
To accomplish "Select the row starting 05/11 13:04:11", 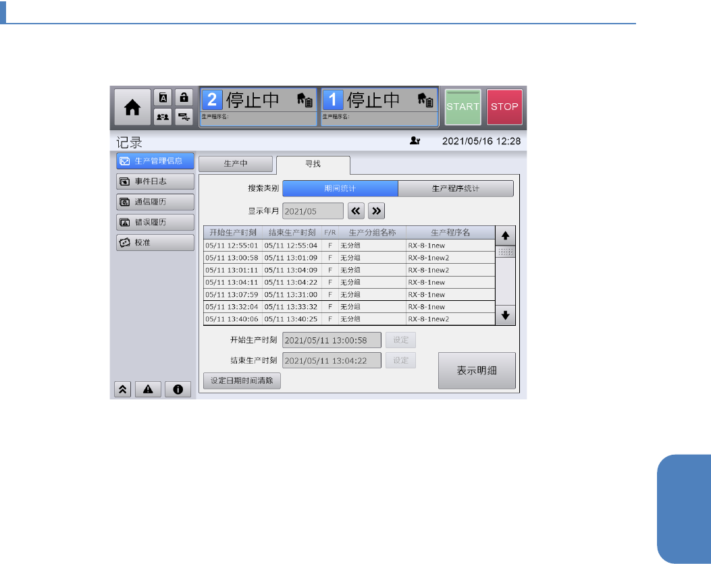I will [x=349, y=282].
